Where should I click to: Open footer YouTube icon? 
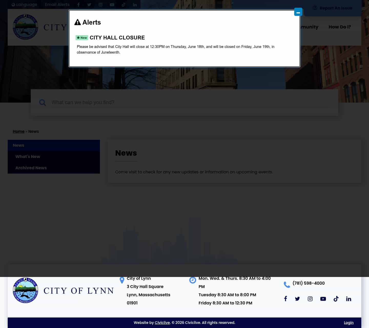tap(323, 299)
